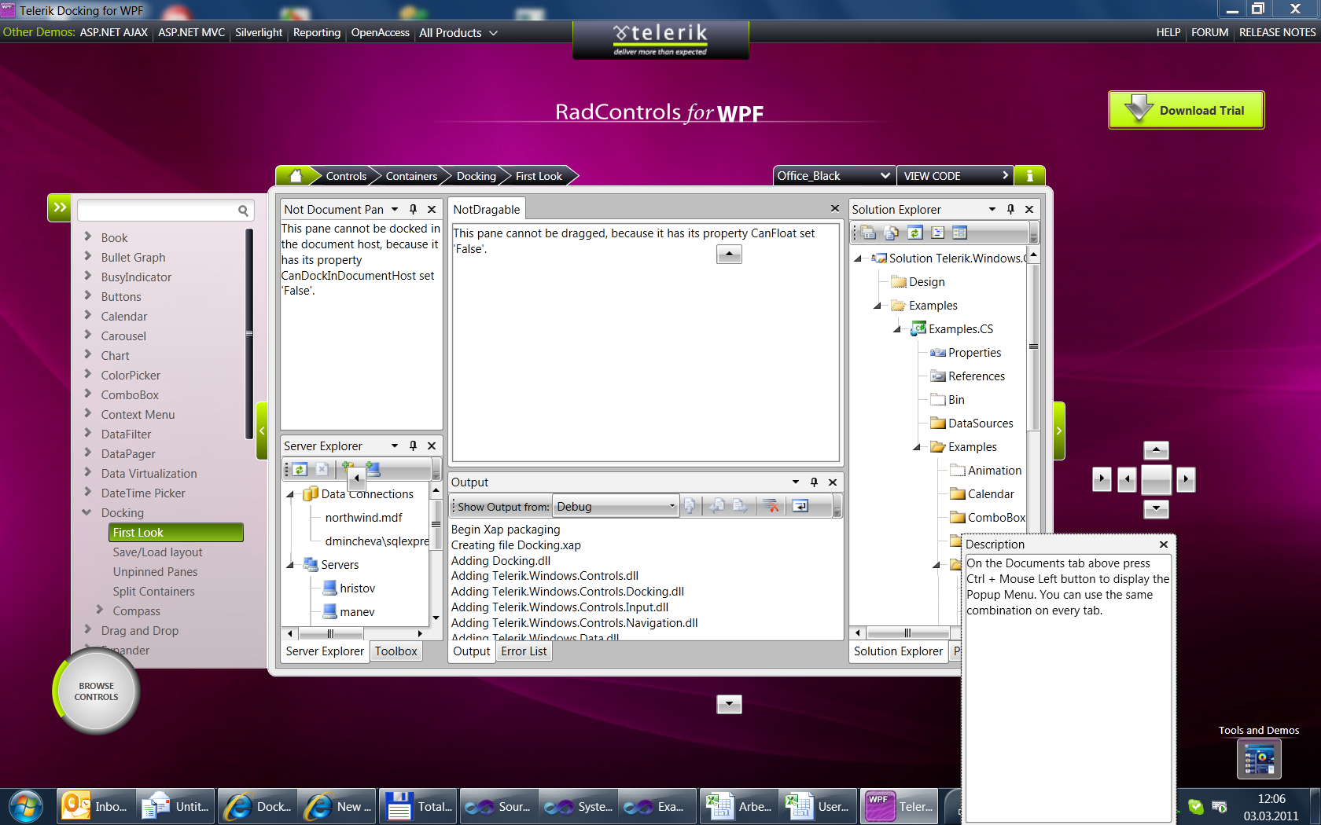The image size is (1321, 825).
Task: Select Save/Load layout in the Docking list
Action: click(x=157, y=552)
